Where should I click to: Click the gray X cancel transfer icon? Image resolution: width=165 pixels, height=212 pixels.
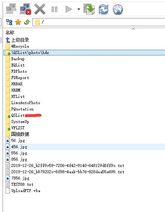click(40, 9)
